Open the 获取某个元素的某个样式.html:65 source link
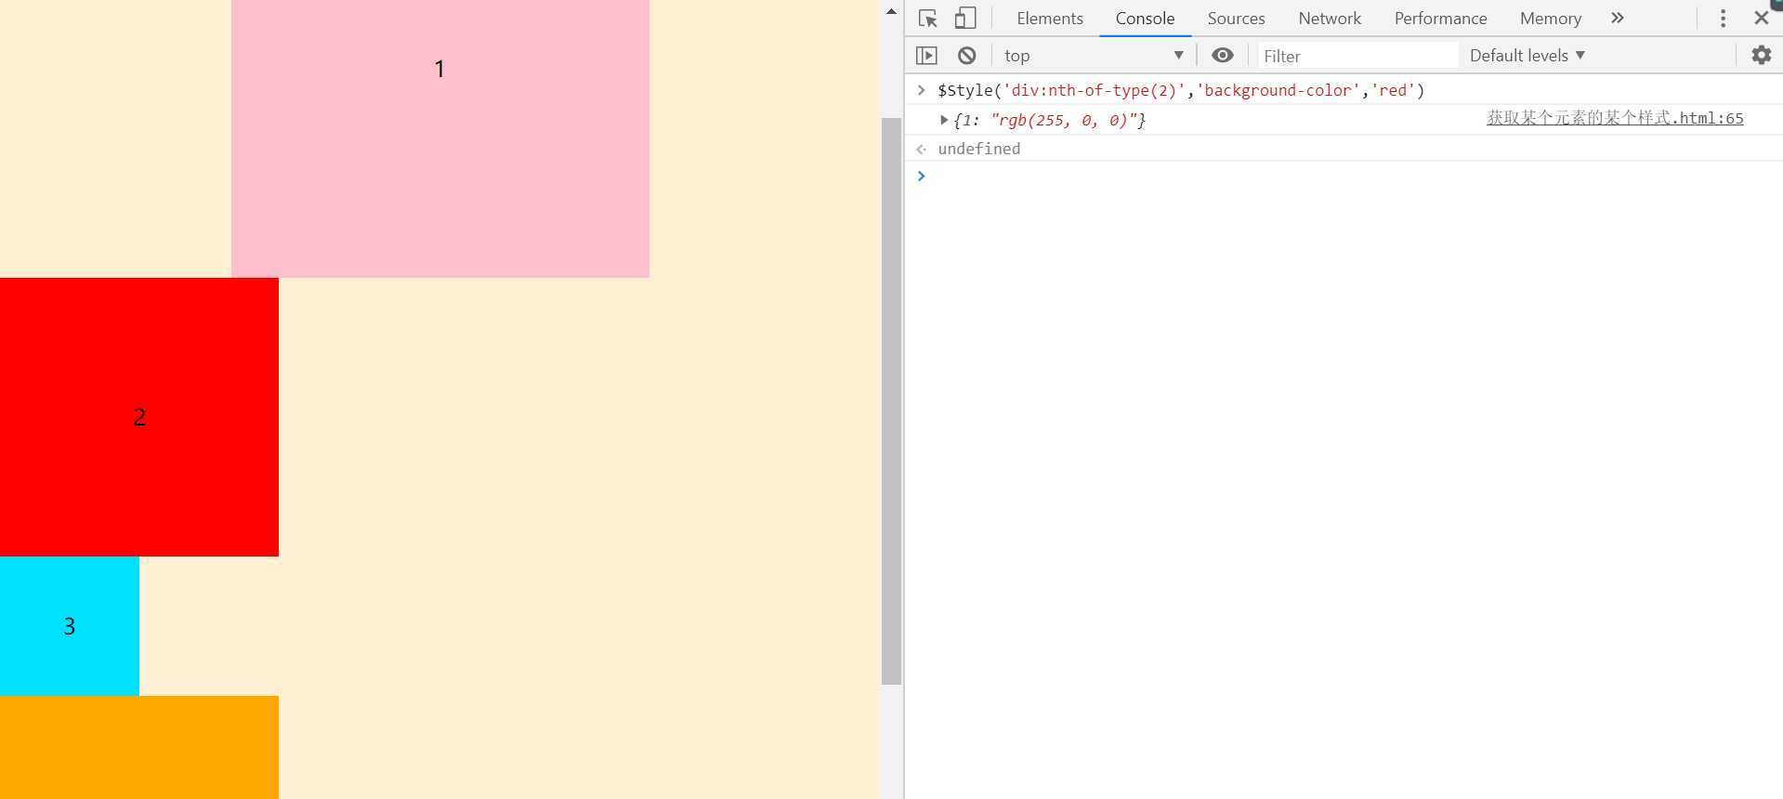The image size is (1783, 799). pos(1615,118)
